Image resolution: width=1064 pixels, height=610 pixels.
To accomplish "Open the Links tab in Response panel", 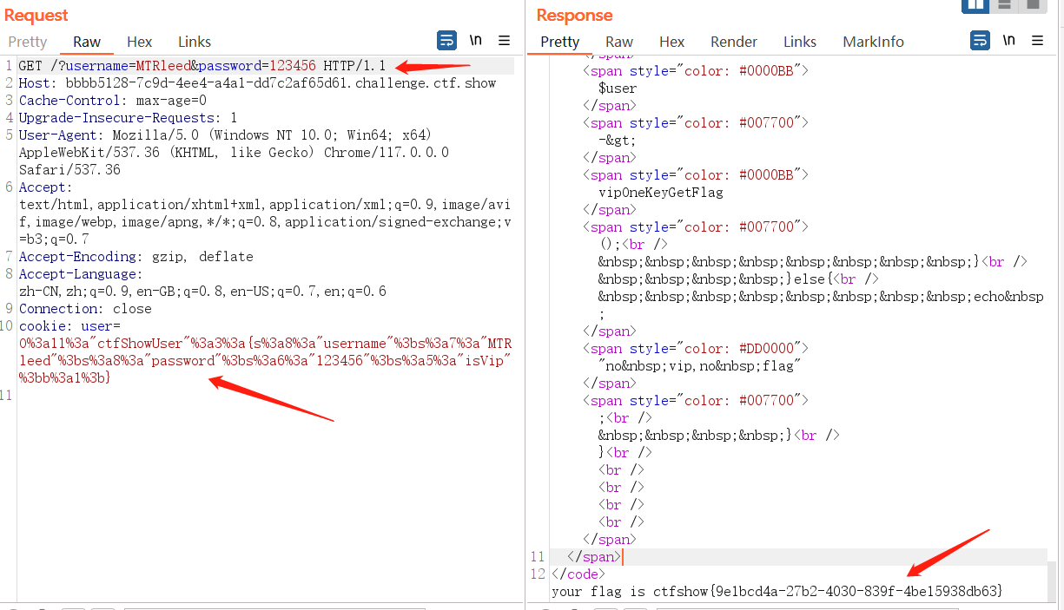I will (800, 42).
